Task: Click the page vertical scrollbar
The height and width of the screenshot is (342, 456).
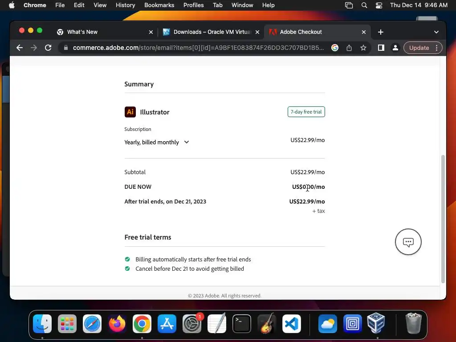Action: 443,219
